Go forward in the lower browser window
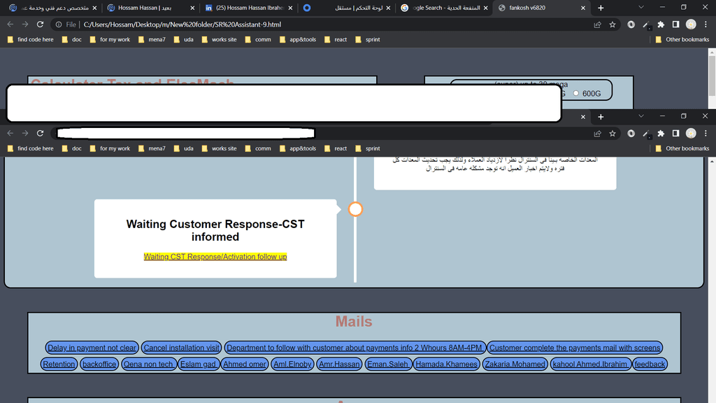This screenshot has width=716, height=403. pyautogui.click(x=25, y=133)
